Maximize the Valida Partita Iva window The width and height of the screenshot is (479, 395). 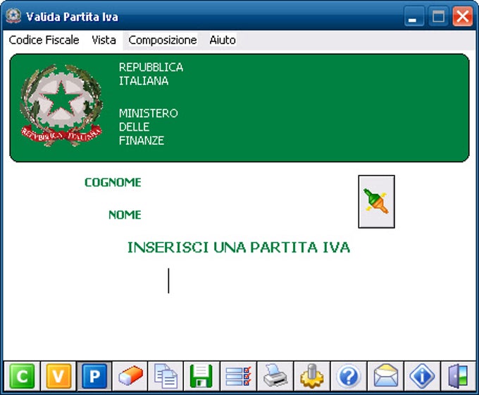pyautogui.click(x=438, y=16)
